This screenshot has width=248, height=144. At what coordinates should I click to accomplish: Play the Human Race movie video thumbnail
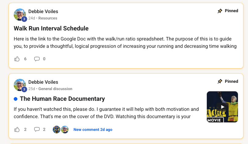click(x=222, y=107)
